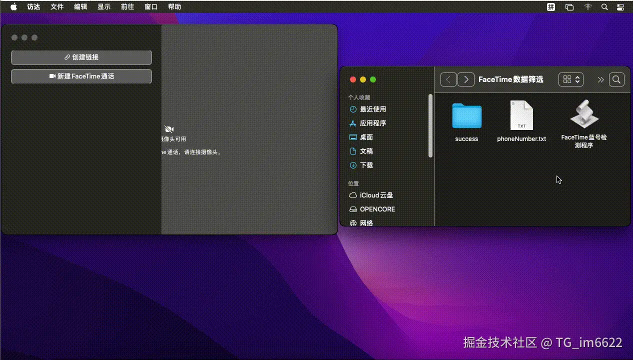633x360 pixels.
Task: Open the view style selector dropdown
Action: [x=570, y=79]
